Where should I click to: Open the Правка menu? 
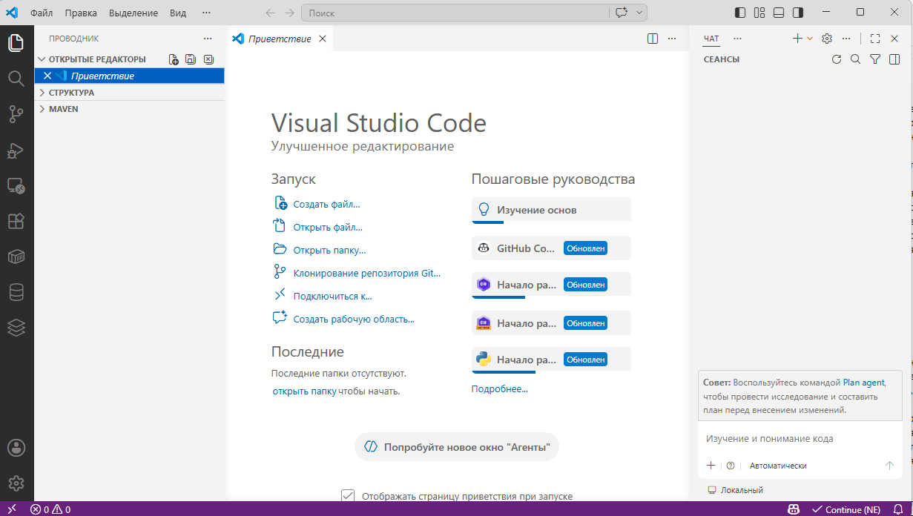(81, 13)
